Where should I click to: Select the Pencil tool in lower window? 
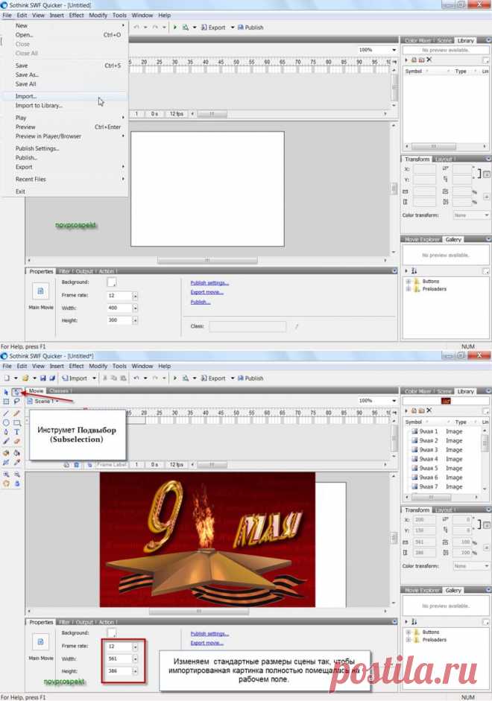pyautogui.click(x=16, y=413)
